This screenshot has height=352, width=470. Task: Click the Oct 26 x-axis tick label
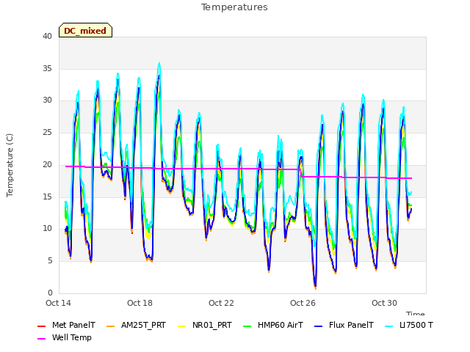[303, 303]
